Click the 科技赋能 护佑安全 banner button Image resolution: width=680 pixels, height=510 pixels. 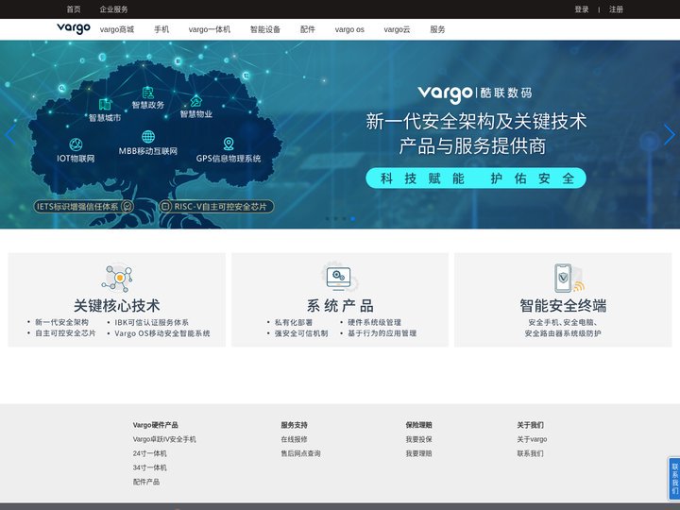click(476, 178)
